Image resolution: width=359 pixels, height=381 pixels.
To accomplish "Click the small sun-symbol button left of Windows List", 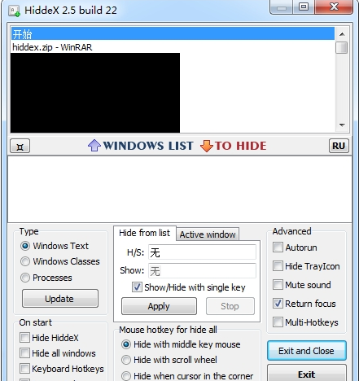I will coord(20,146).
